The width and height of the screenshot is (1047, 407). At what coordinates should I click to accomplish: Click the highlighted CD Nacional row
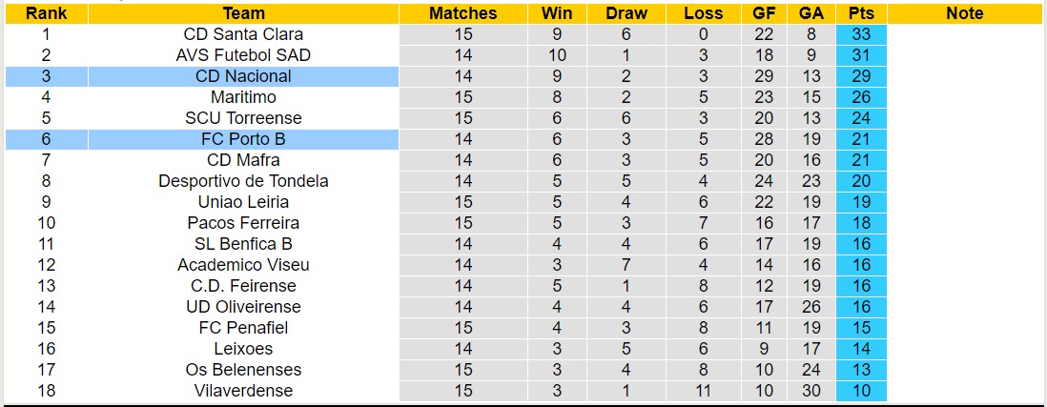pyautogui.click(x=243, y=76)
